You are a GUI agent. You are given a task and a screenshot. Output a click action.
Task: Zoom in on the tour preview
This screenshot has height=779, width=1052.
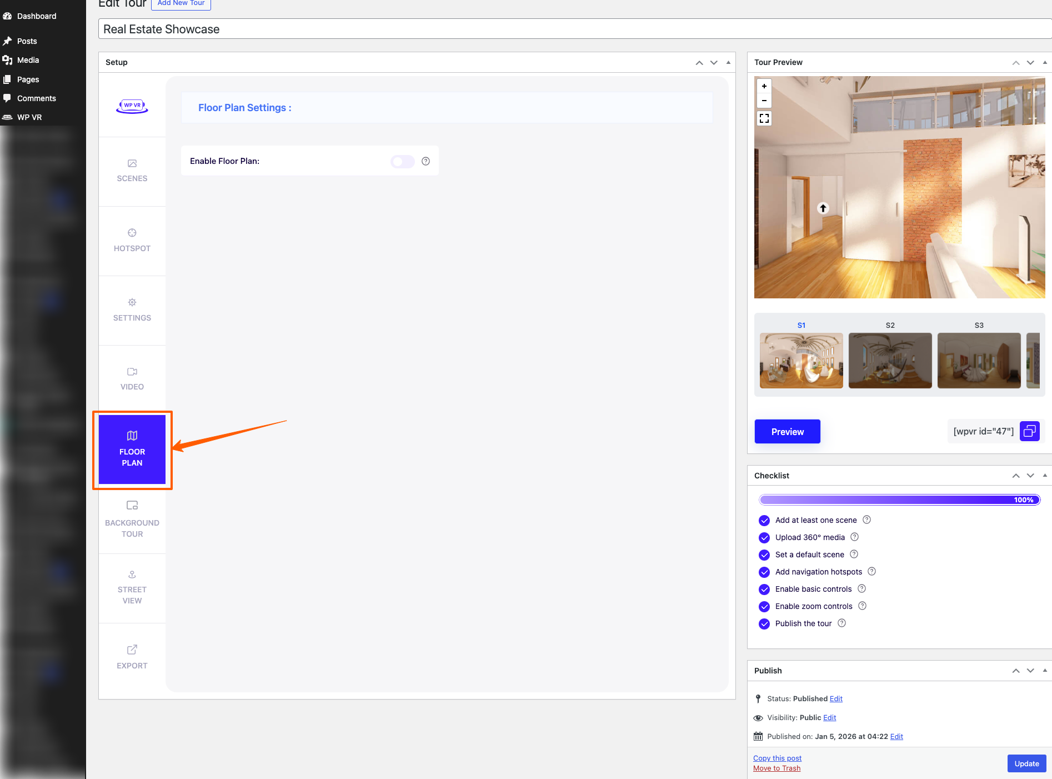coord(764,86)
